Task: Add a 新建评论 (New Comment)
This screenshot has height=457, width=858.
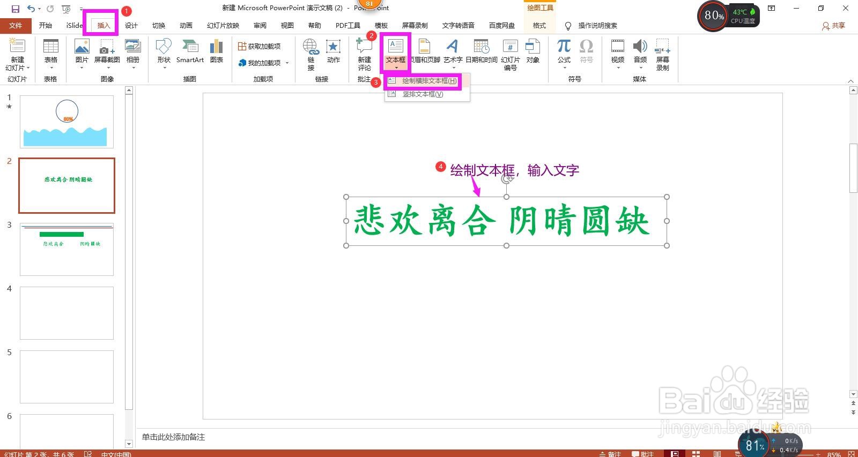Action: click(x=365, y=54)
